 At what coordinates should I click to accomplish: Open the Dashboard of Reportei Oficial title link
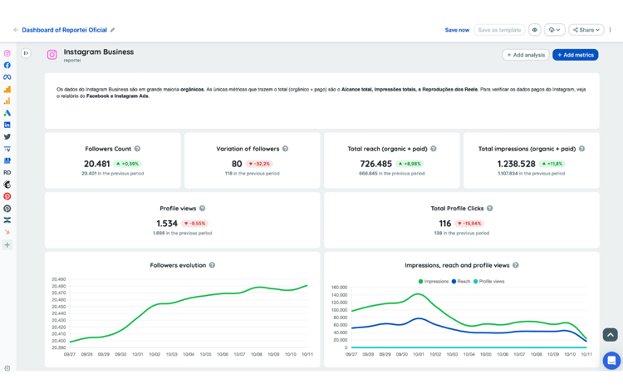tap(64, 30)
